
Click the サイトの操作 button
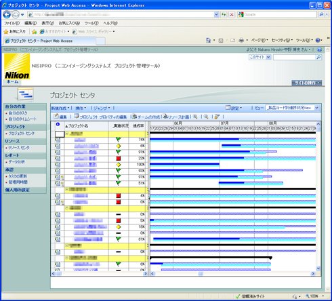click(x=306, y=83)
